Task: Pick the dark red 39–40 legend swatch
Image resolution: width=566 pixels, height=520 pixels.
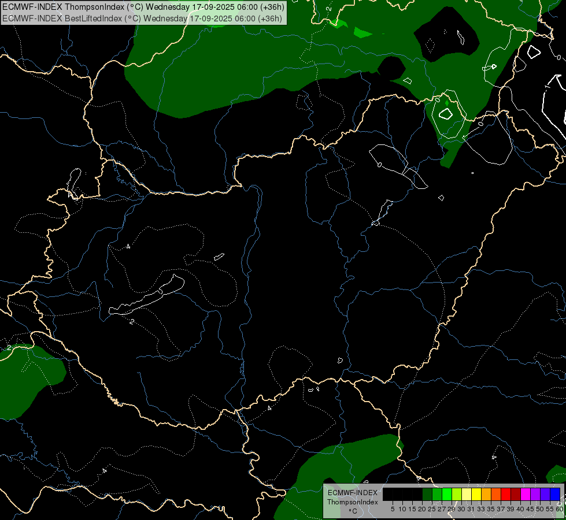Action: point(516,494)
